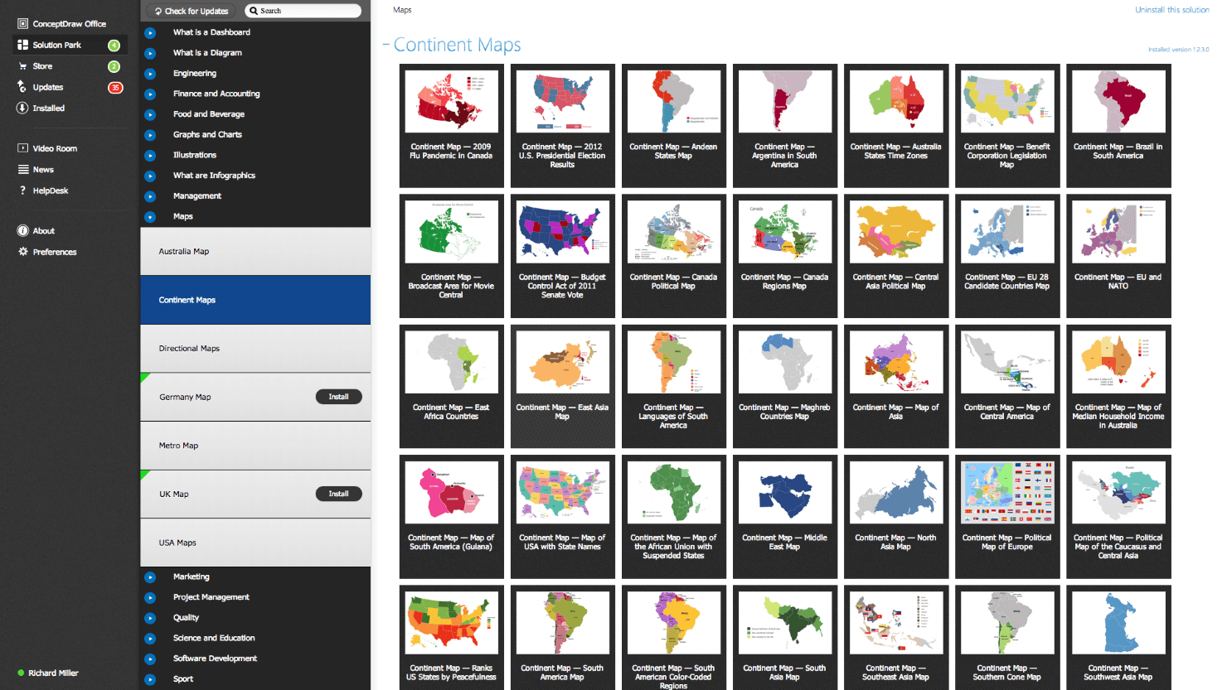Image resolution: width=1227 pixels, height=690 pixels.
Task: Select Metro Map solution
Action: pos(255,446)
